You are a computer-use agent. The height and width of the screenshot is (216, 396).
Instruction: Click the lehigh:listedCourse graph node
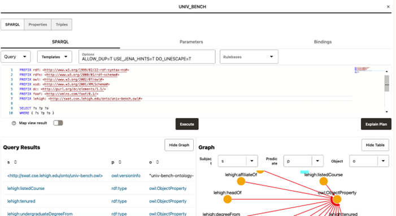click(324, 181)
